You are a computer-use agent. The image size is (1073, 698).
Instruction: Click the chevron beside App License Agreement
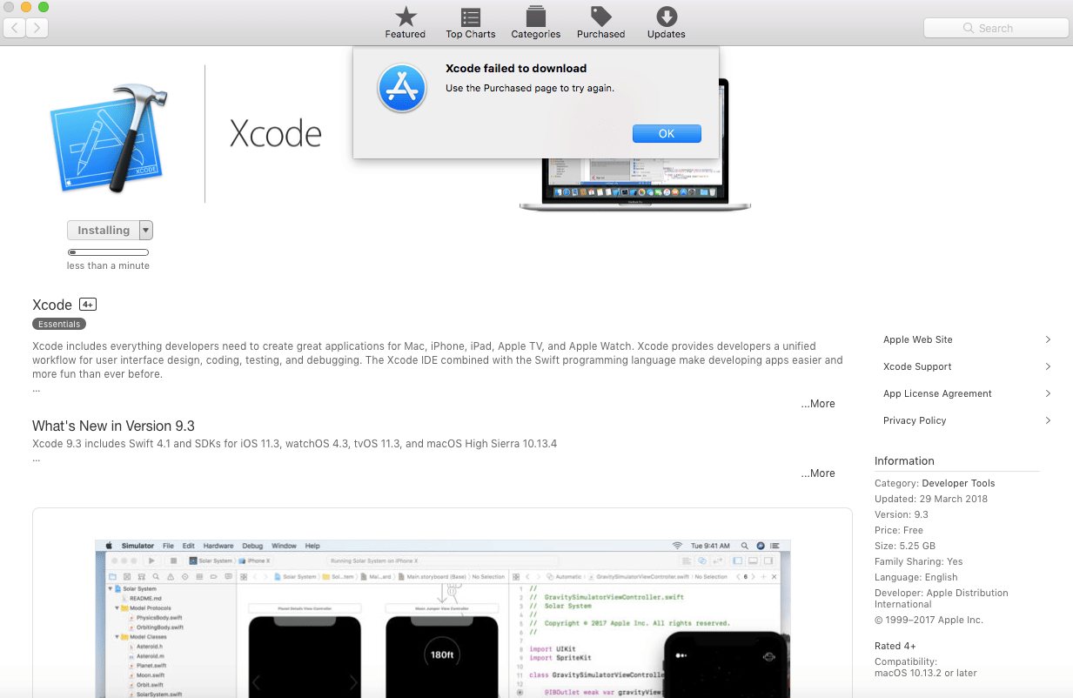pyautogui.click(x=1048, y=393)
